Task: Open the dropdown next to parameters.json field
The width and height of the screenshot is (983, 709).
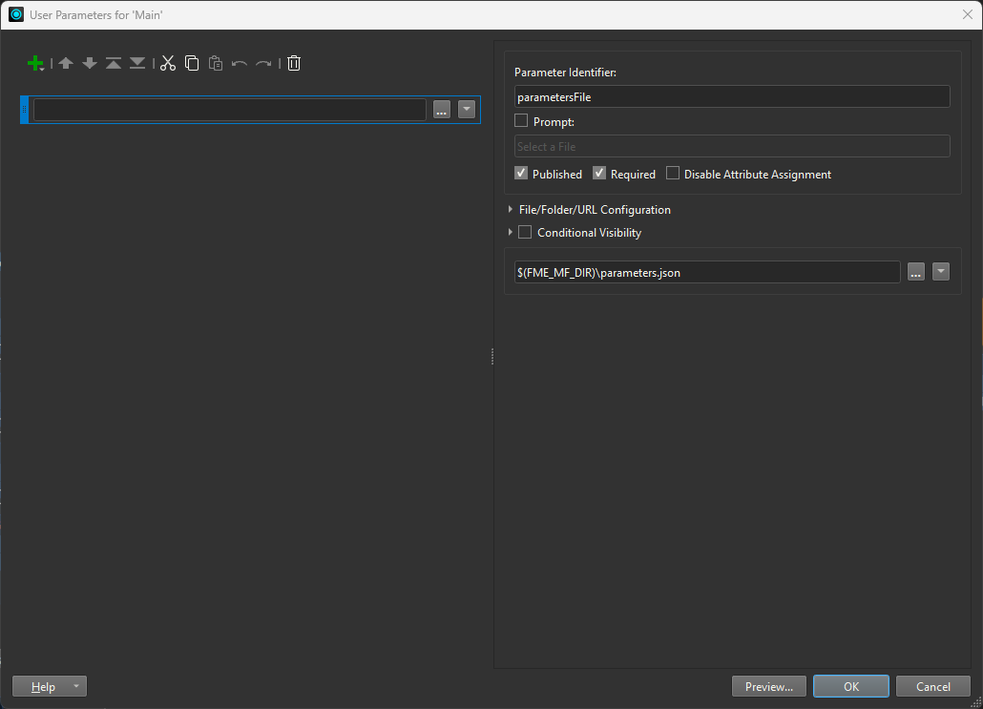Action: [941, 271]
